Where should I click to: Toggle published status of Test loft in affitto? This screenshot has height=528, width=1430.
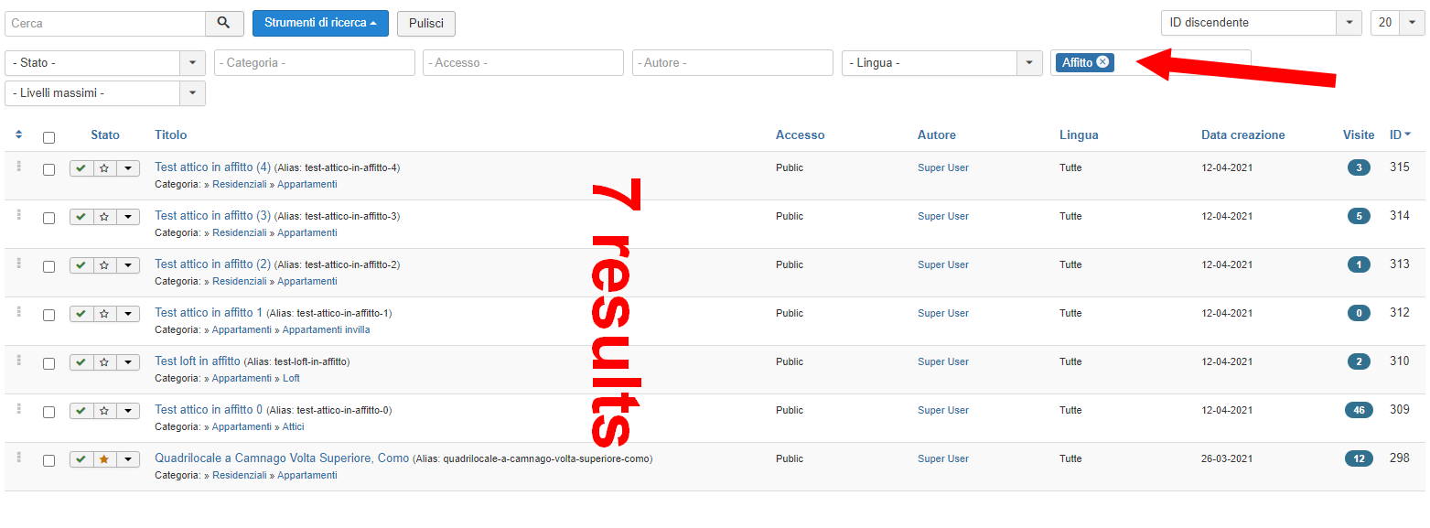point(81,362)
